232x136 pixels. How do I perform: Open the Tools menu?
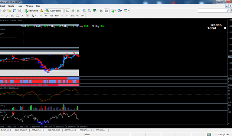point(20,6)
